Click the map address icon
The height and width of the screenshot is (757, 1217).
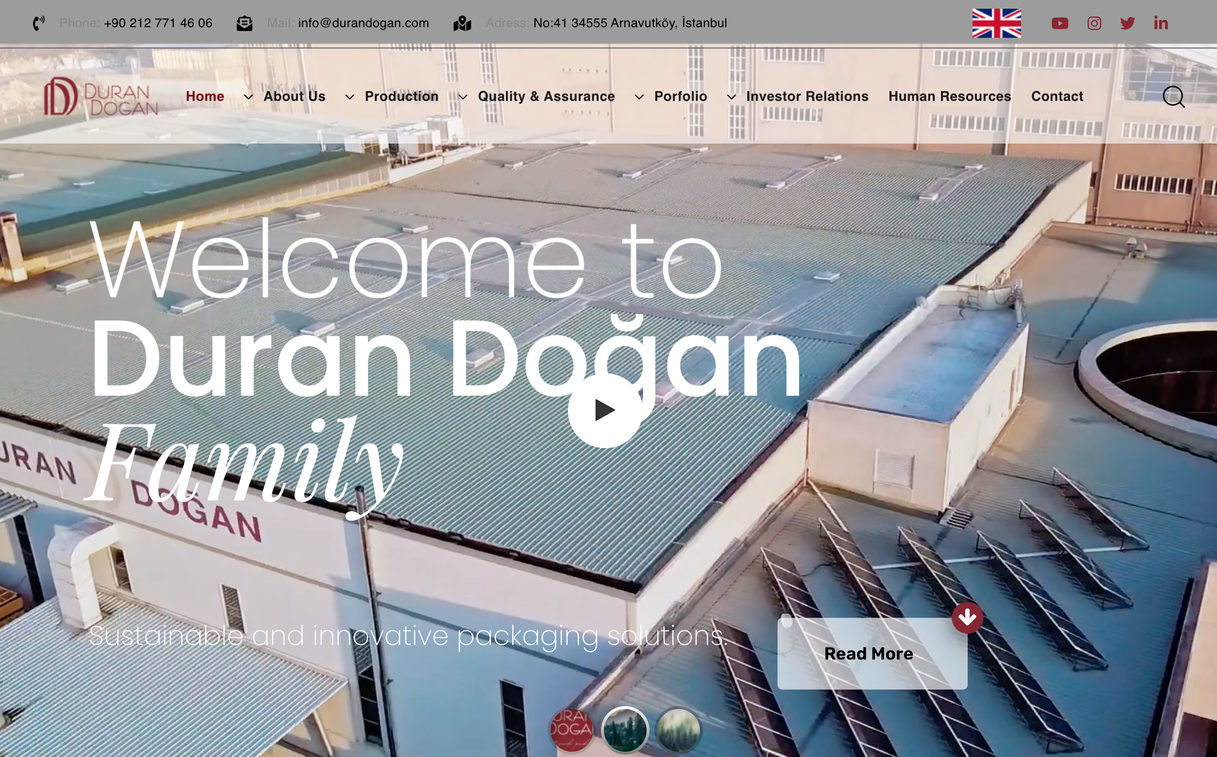point(462,23)
